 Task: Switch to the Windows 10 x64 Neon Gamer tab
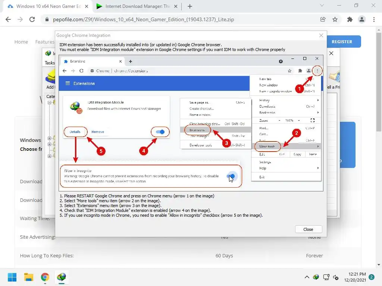48,6
